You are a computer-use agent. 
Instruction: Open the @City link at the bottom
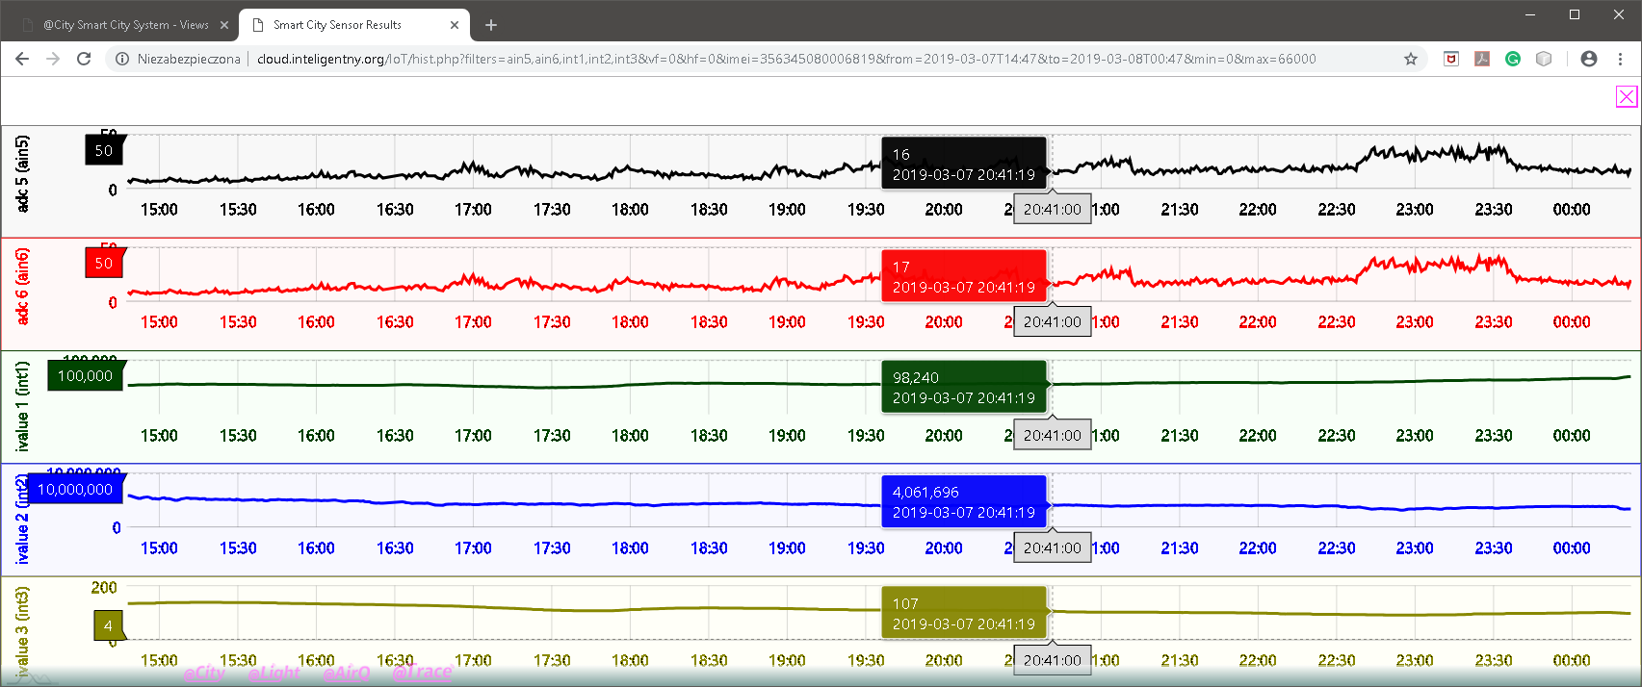tap(204, 673)
